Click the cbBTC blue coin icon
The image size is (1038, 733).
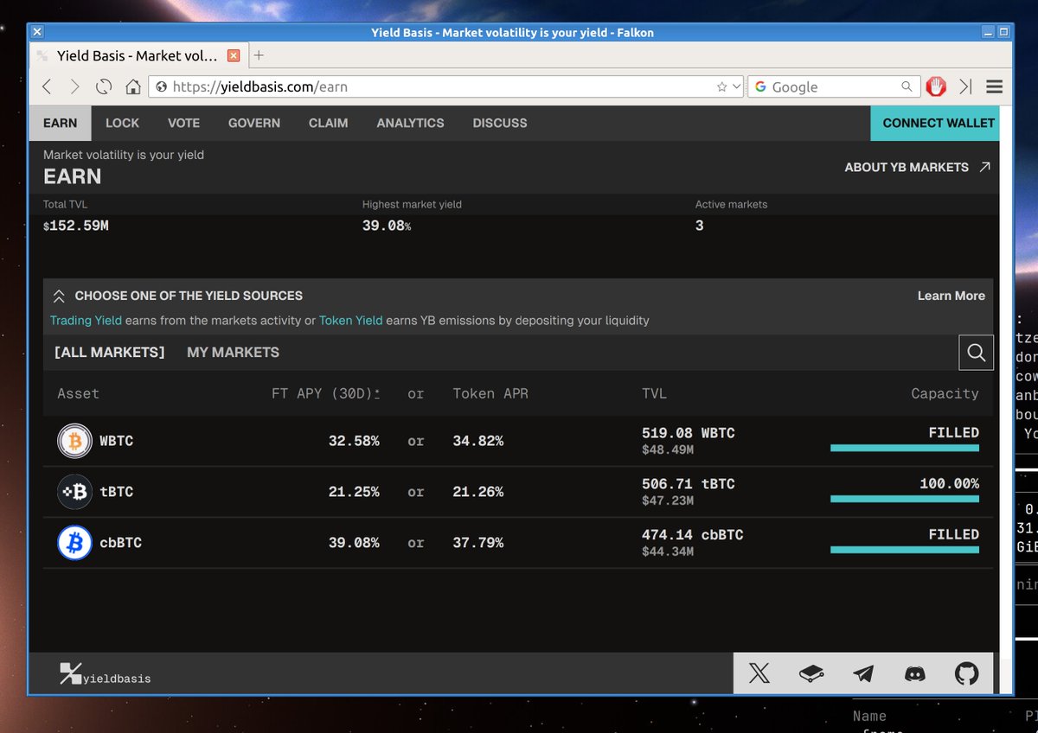click(x=74, y=543)
